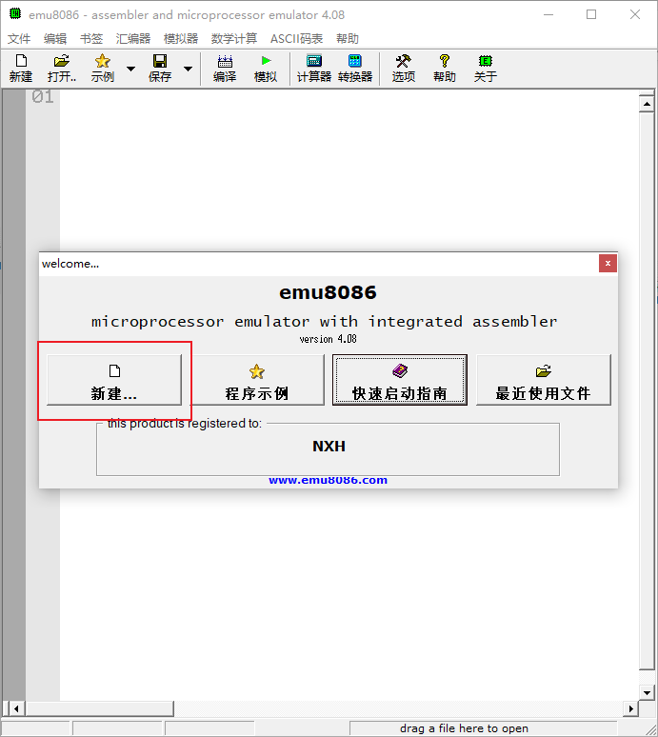The width and height of the screenshot is (658, 737).
Task: Click the 新建... button in welcome dialog
Action: tap(114, 380)
